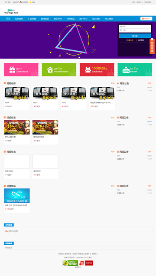The width and height of the screenshot is (156, 276).
Task: Click the 'Your logo here' site logo
Action: pyautogui.click(x=11, y=11)
